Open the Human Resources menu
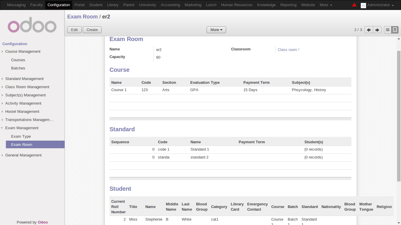The width and height of the screenshot is (401, 225). [237, 5]
